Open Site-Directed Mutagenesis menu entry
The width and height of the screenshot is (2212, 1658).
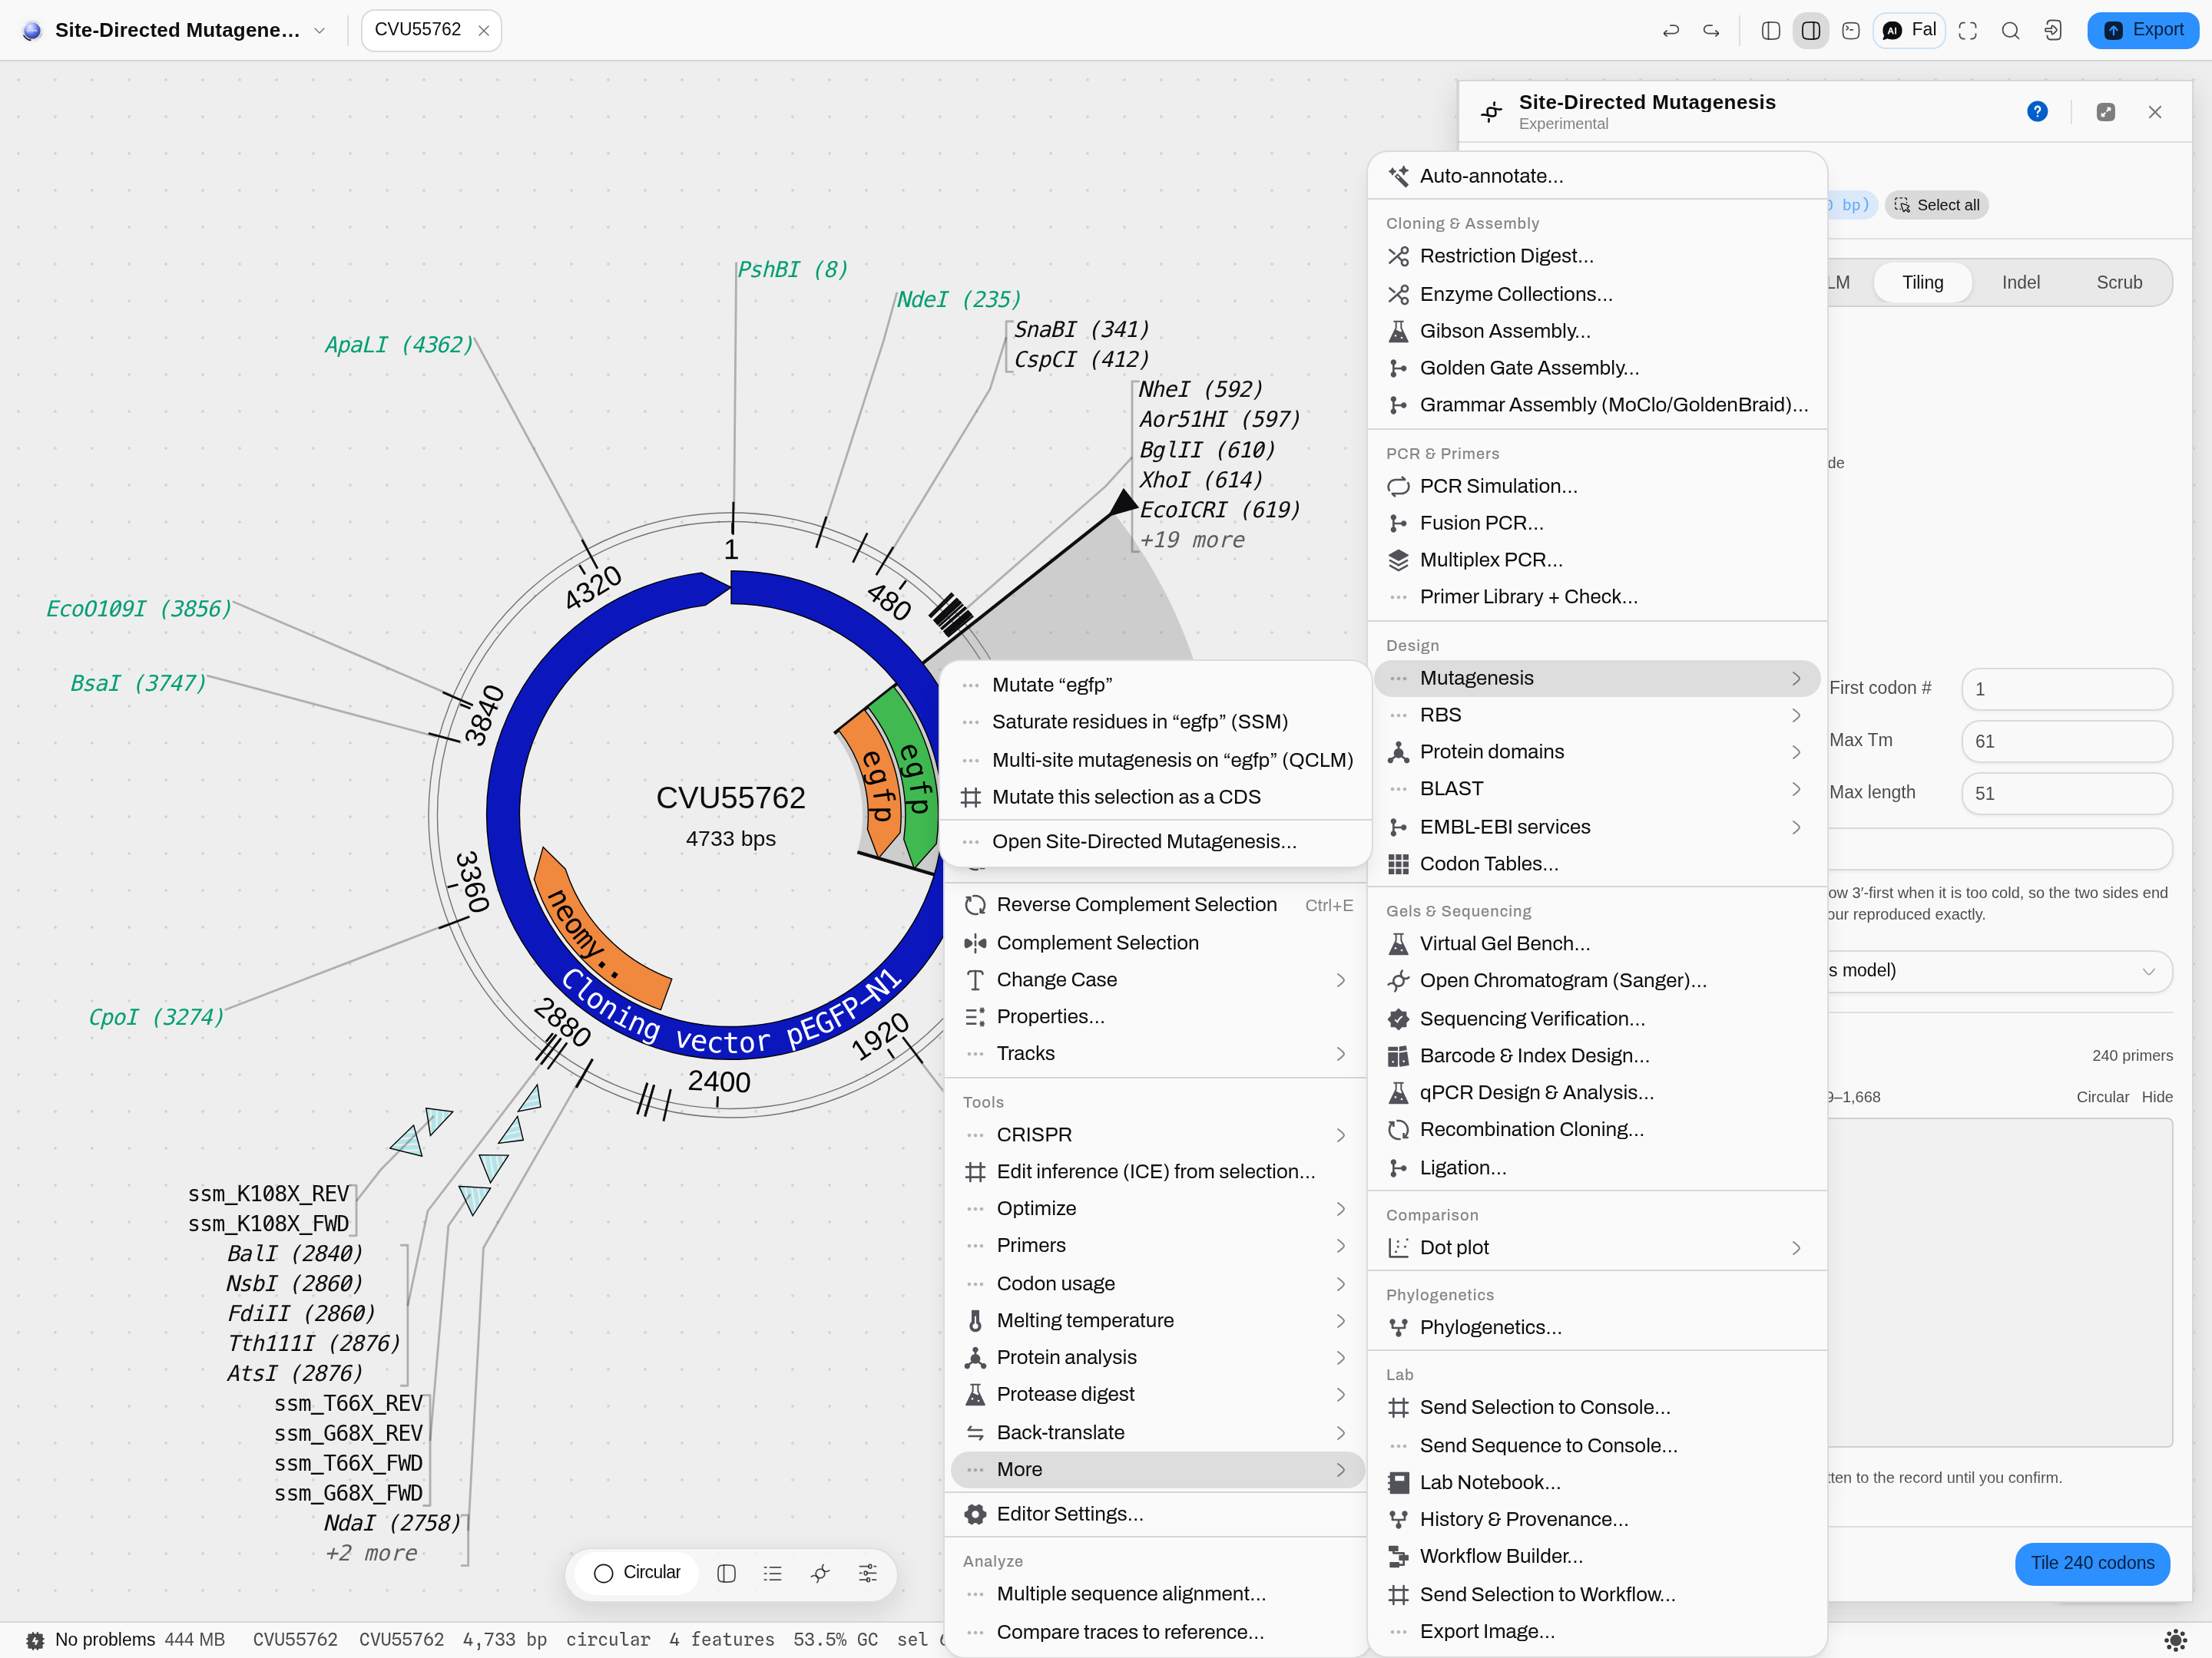pos(1155,841)
